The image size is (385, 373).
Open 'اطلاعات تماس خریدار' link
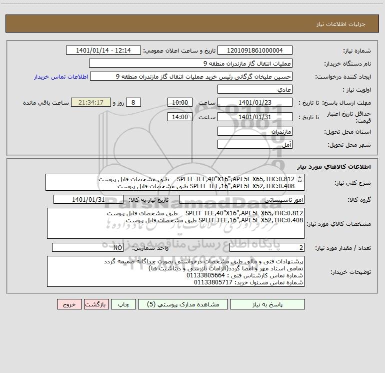[x=61, y=77]
